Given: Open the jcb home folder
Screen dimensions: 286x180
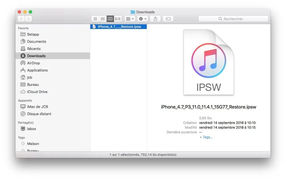Looking at the screenshot, I should click(x=53, y=77).
